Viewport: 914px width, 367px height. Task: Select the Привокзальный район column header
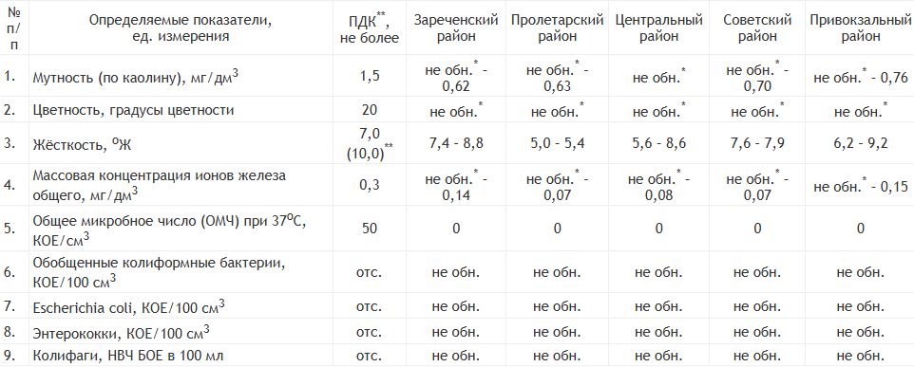click(x=861, y=28)
